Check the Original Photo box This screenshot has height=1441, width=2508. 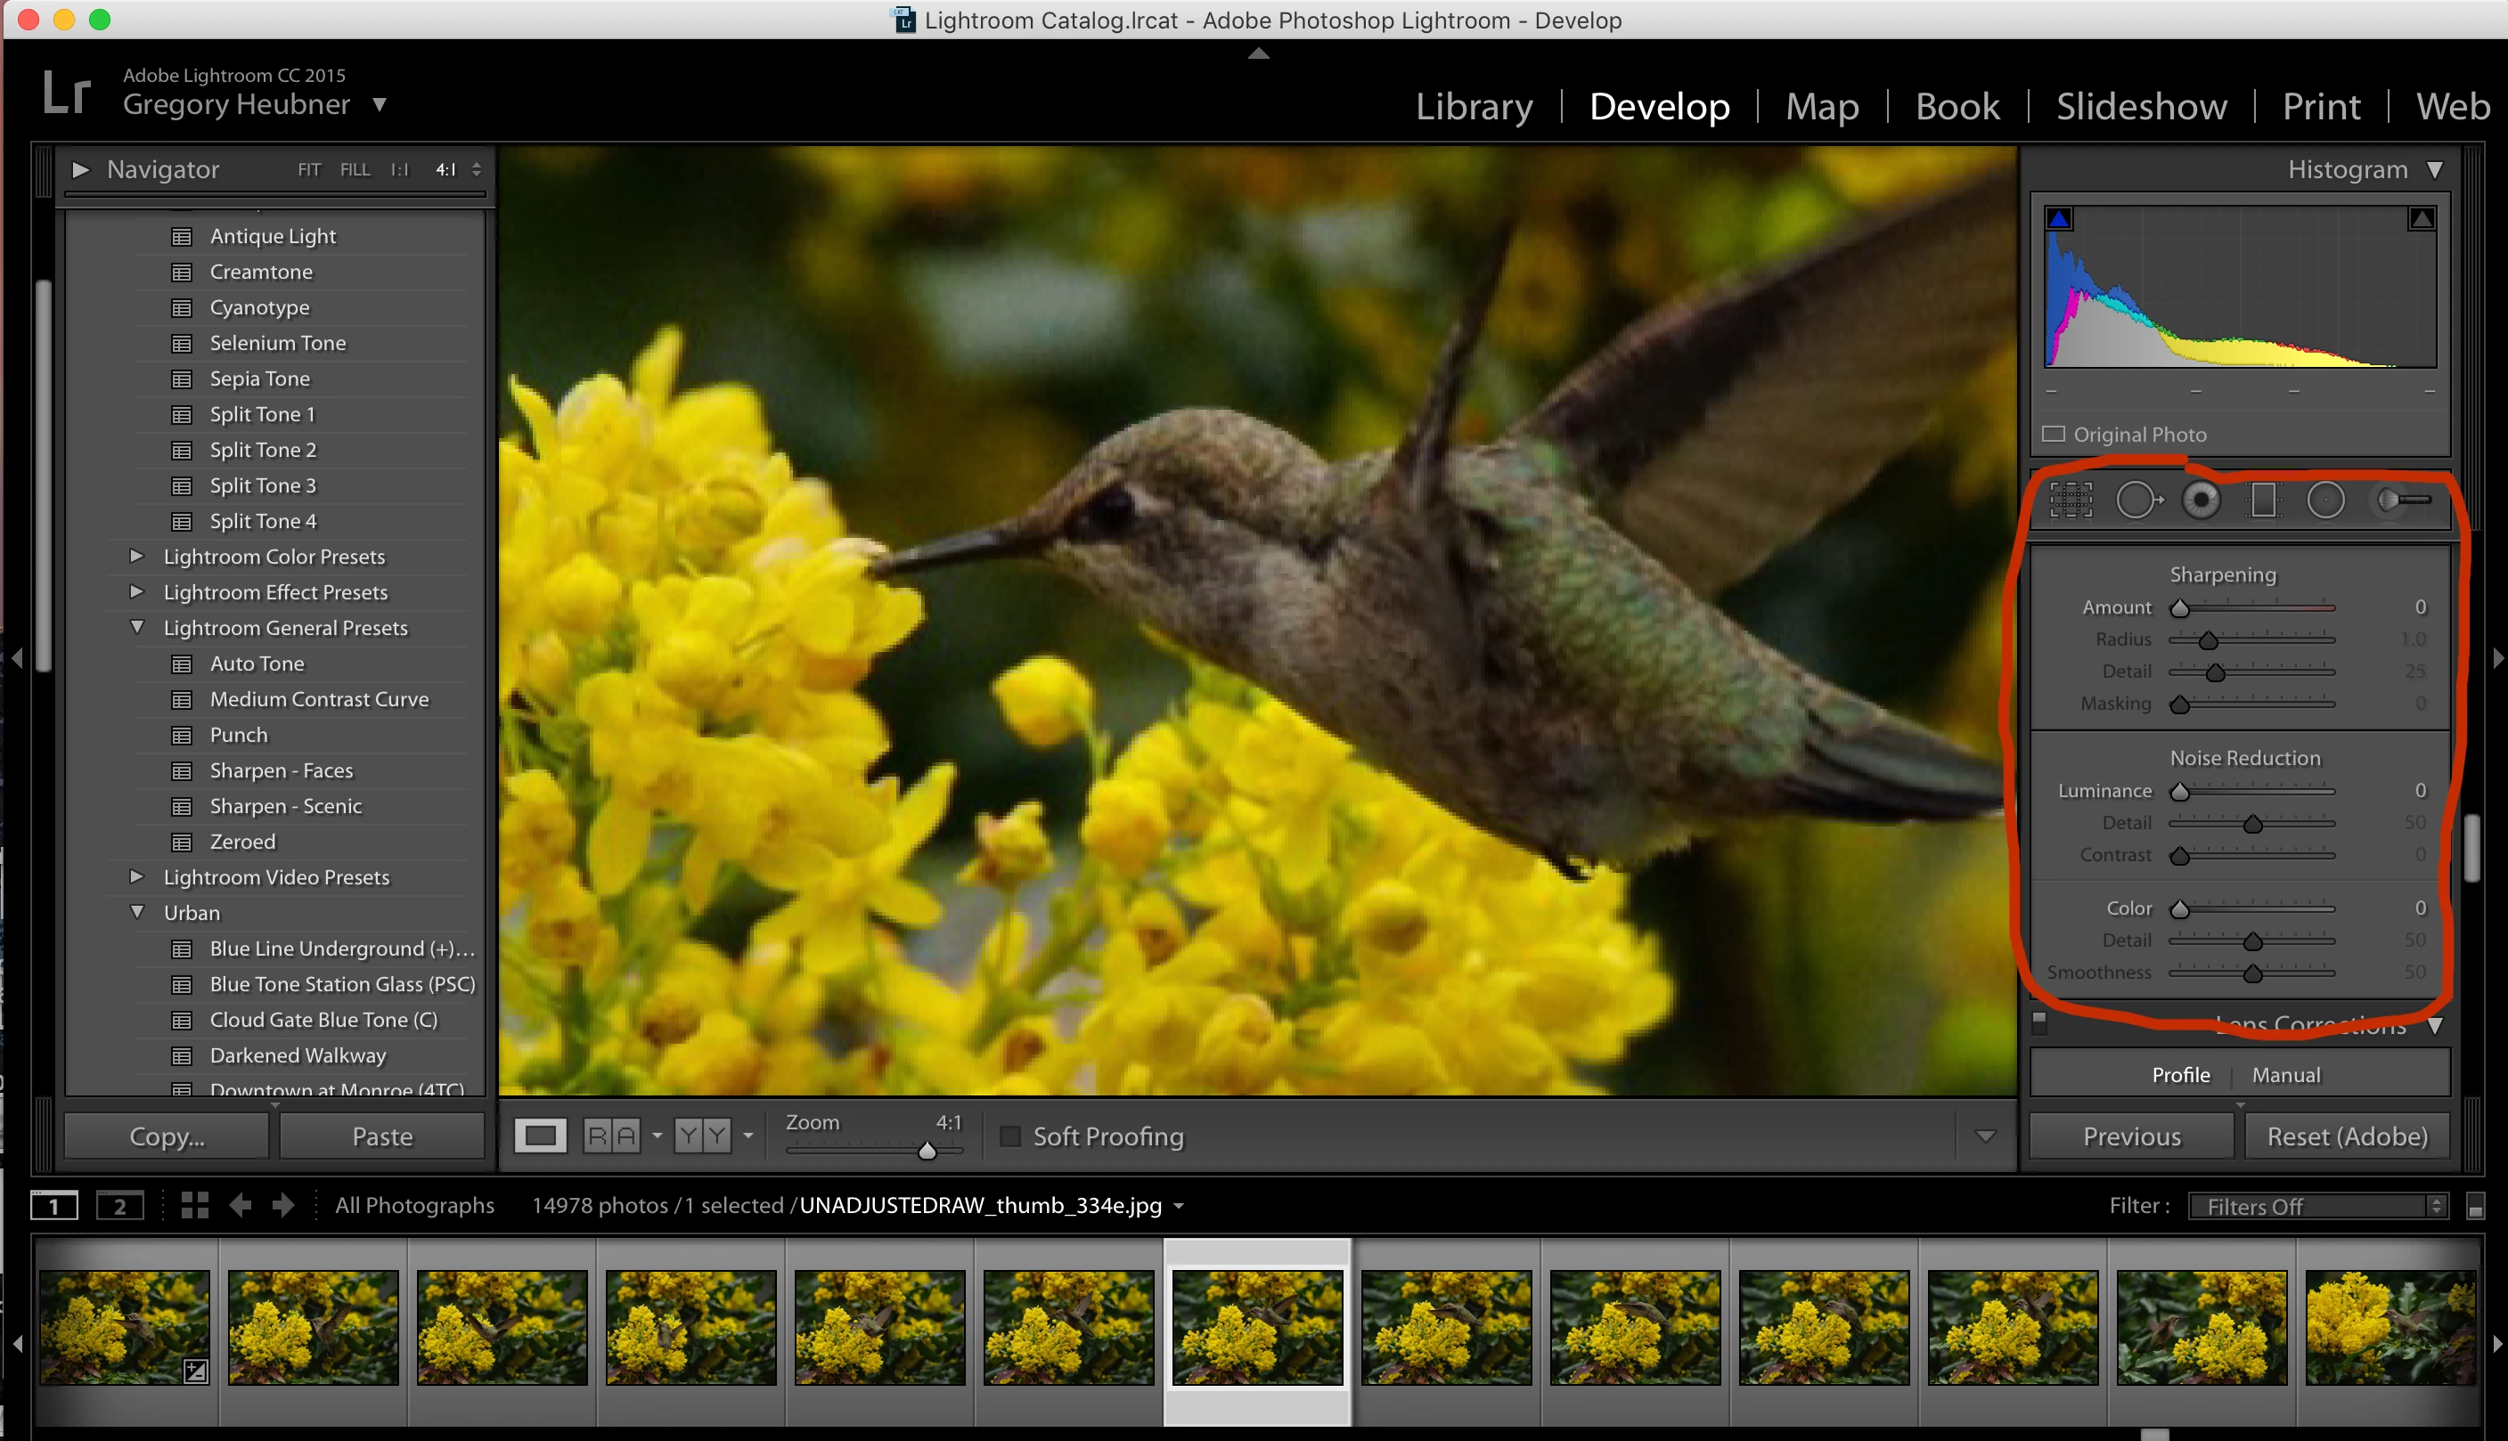tap(2054, 435)
